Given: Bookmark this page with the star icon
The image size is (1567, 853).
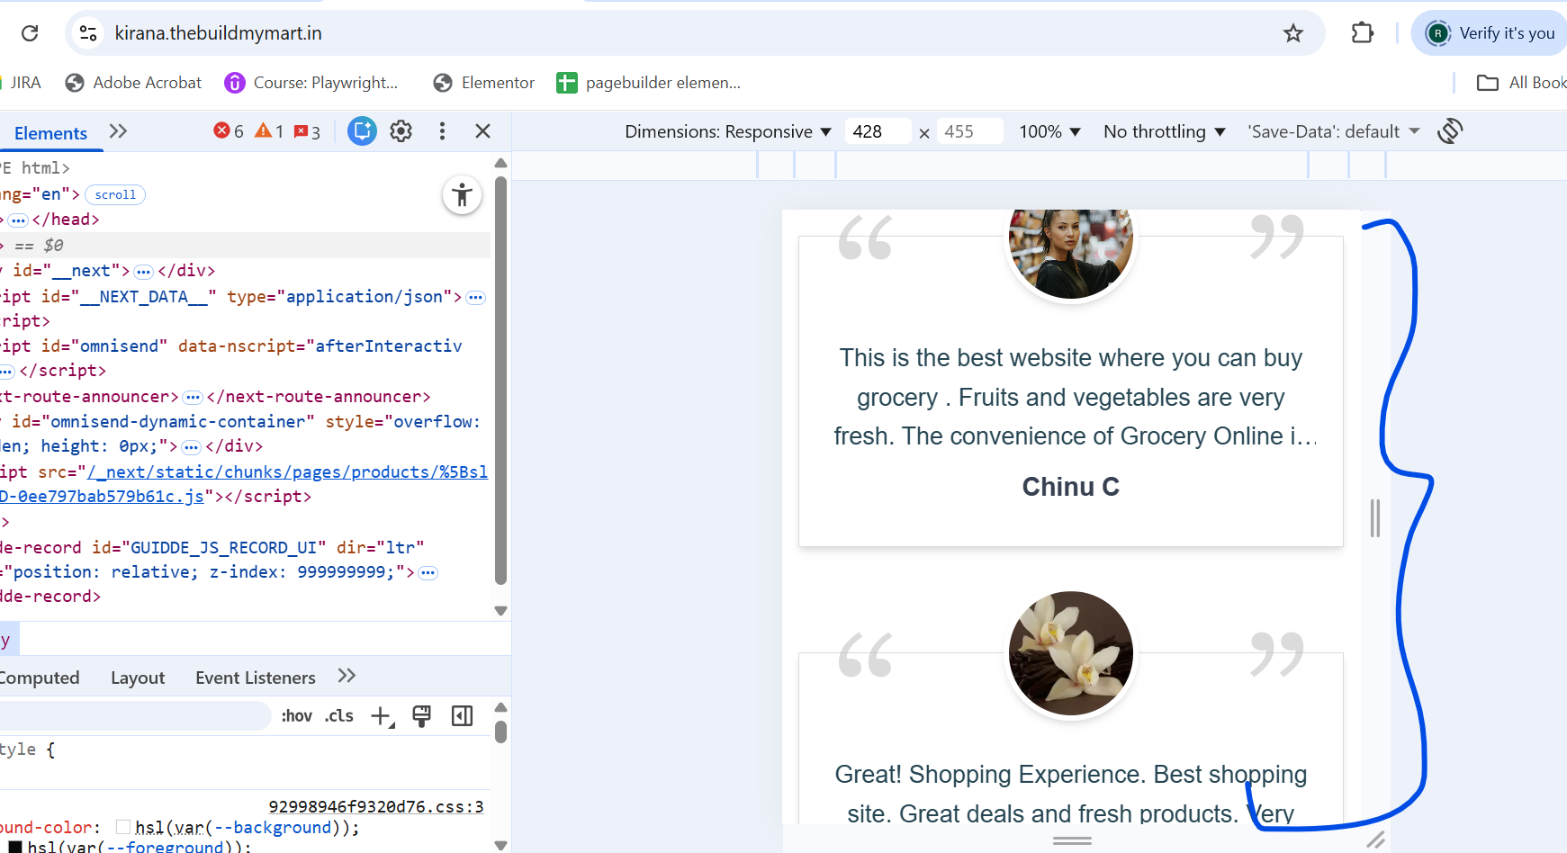Looking at the screenshot, I should click(x=1293, y=33).
